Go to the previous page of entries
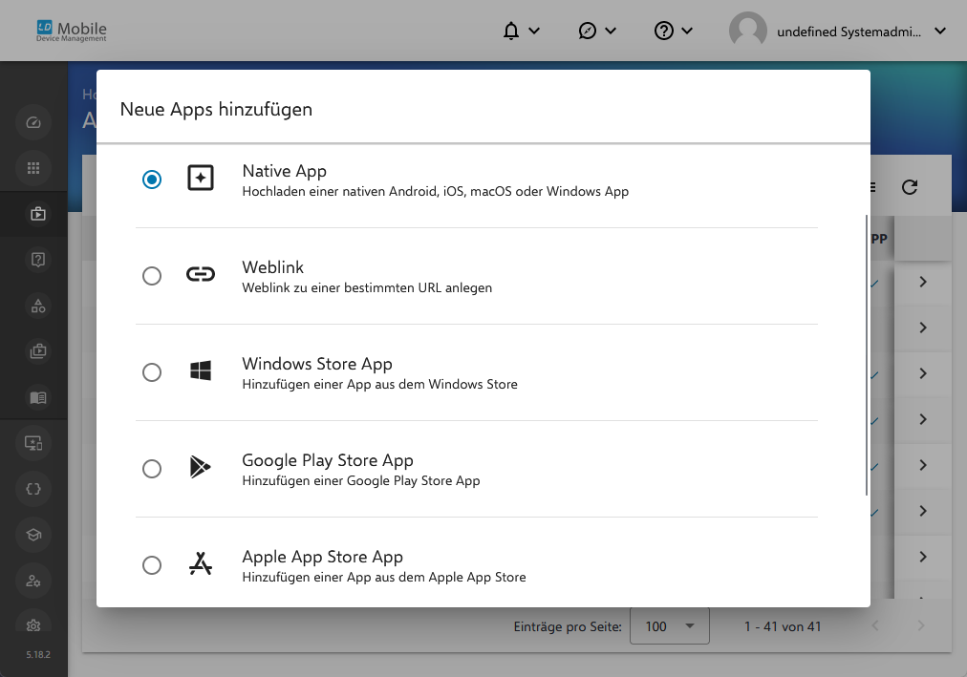This screenshot has height=677, width=967. [875, 625]
